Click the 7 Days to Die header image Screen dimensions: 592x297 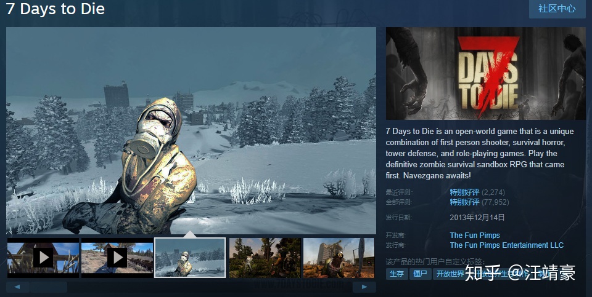tap(485, 73)
